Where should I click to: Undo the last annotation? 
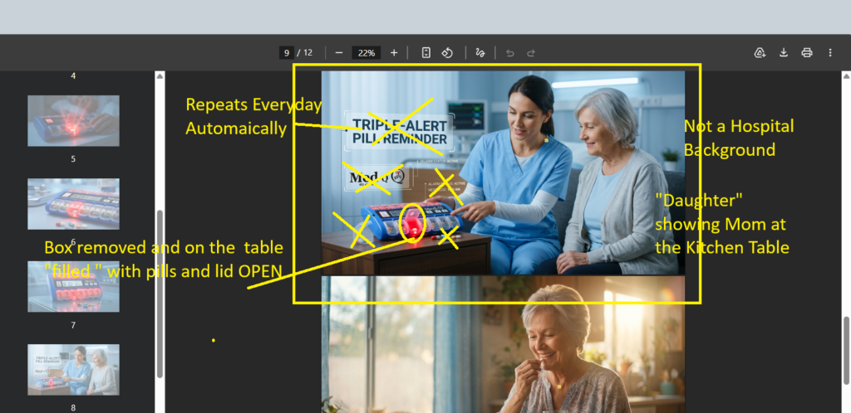pyautogui.click(x=509, y=52)
